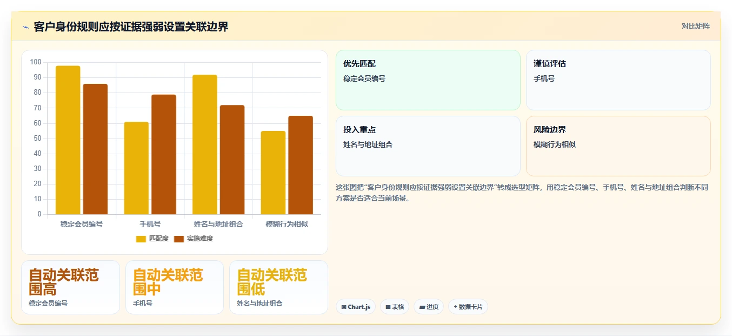Click the 对比矩阵 label in header

[x=695, y=26]
